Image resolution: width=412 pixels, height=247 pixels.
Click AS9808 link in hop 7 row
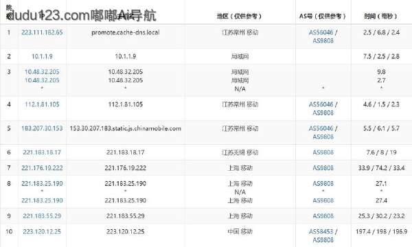point(323,168)
